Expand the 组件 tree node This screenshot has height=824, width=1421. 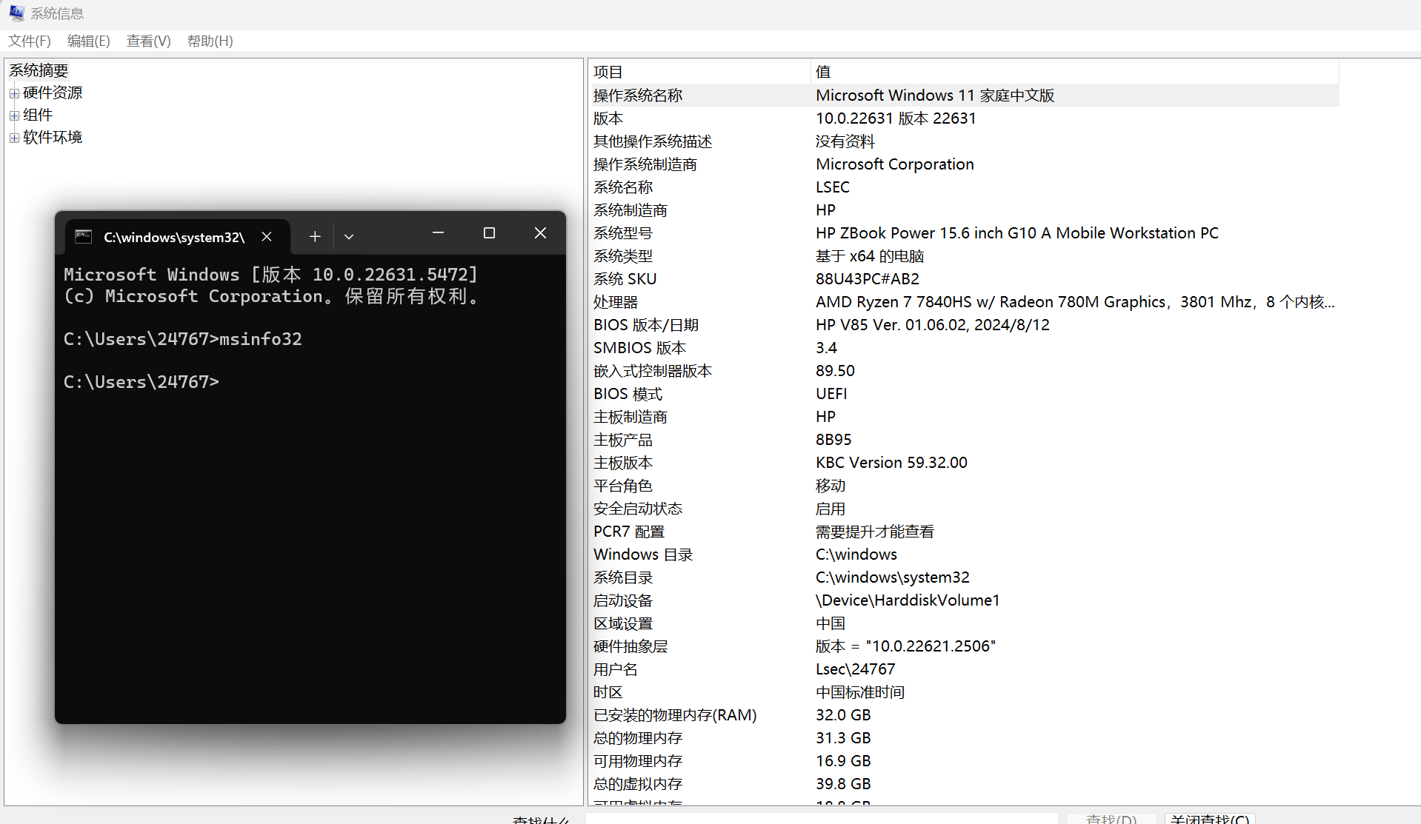pos(14,115)
